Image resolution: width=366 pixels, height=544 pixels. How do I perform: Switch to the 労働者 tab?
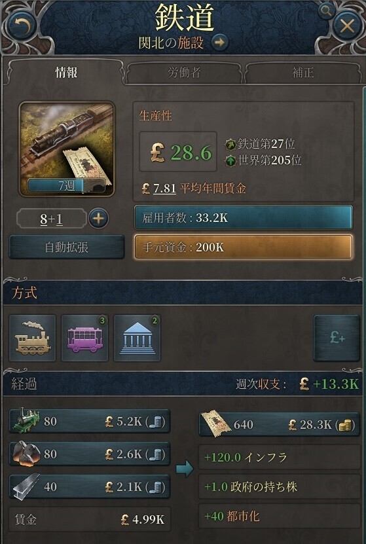[x=184, y=73]
